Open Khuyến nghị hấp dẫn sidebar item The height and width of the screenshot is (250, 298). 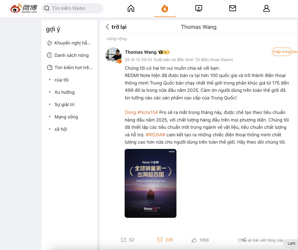tap(69, 43)
